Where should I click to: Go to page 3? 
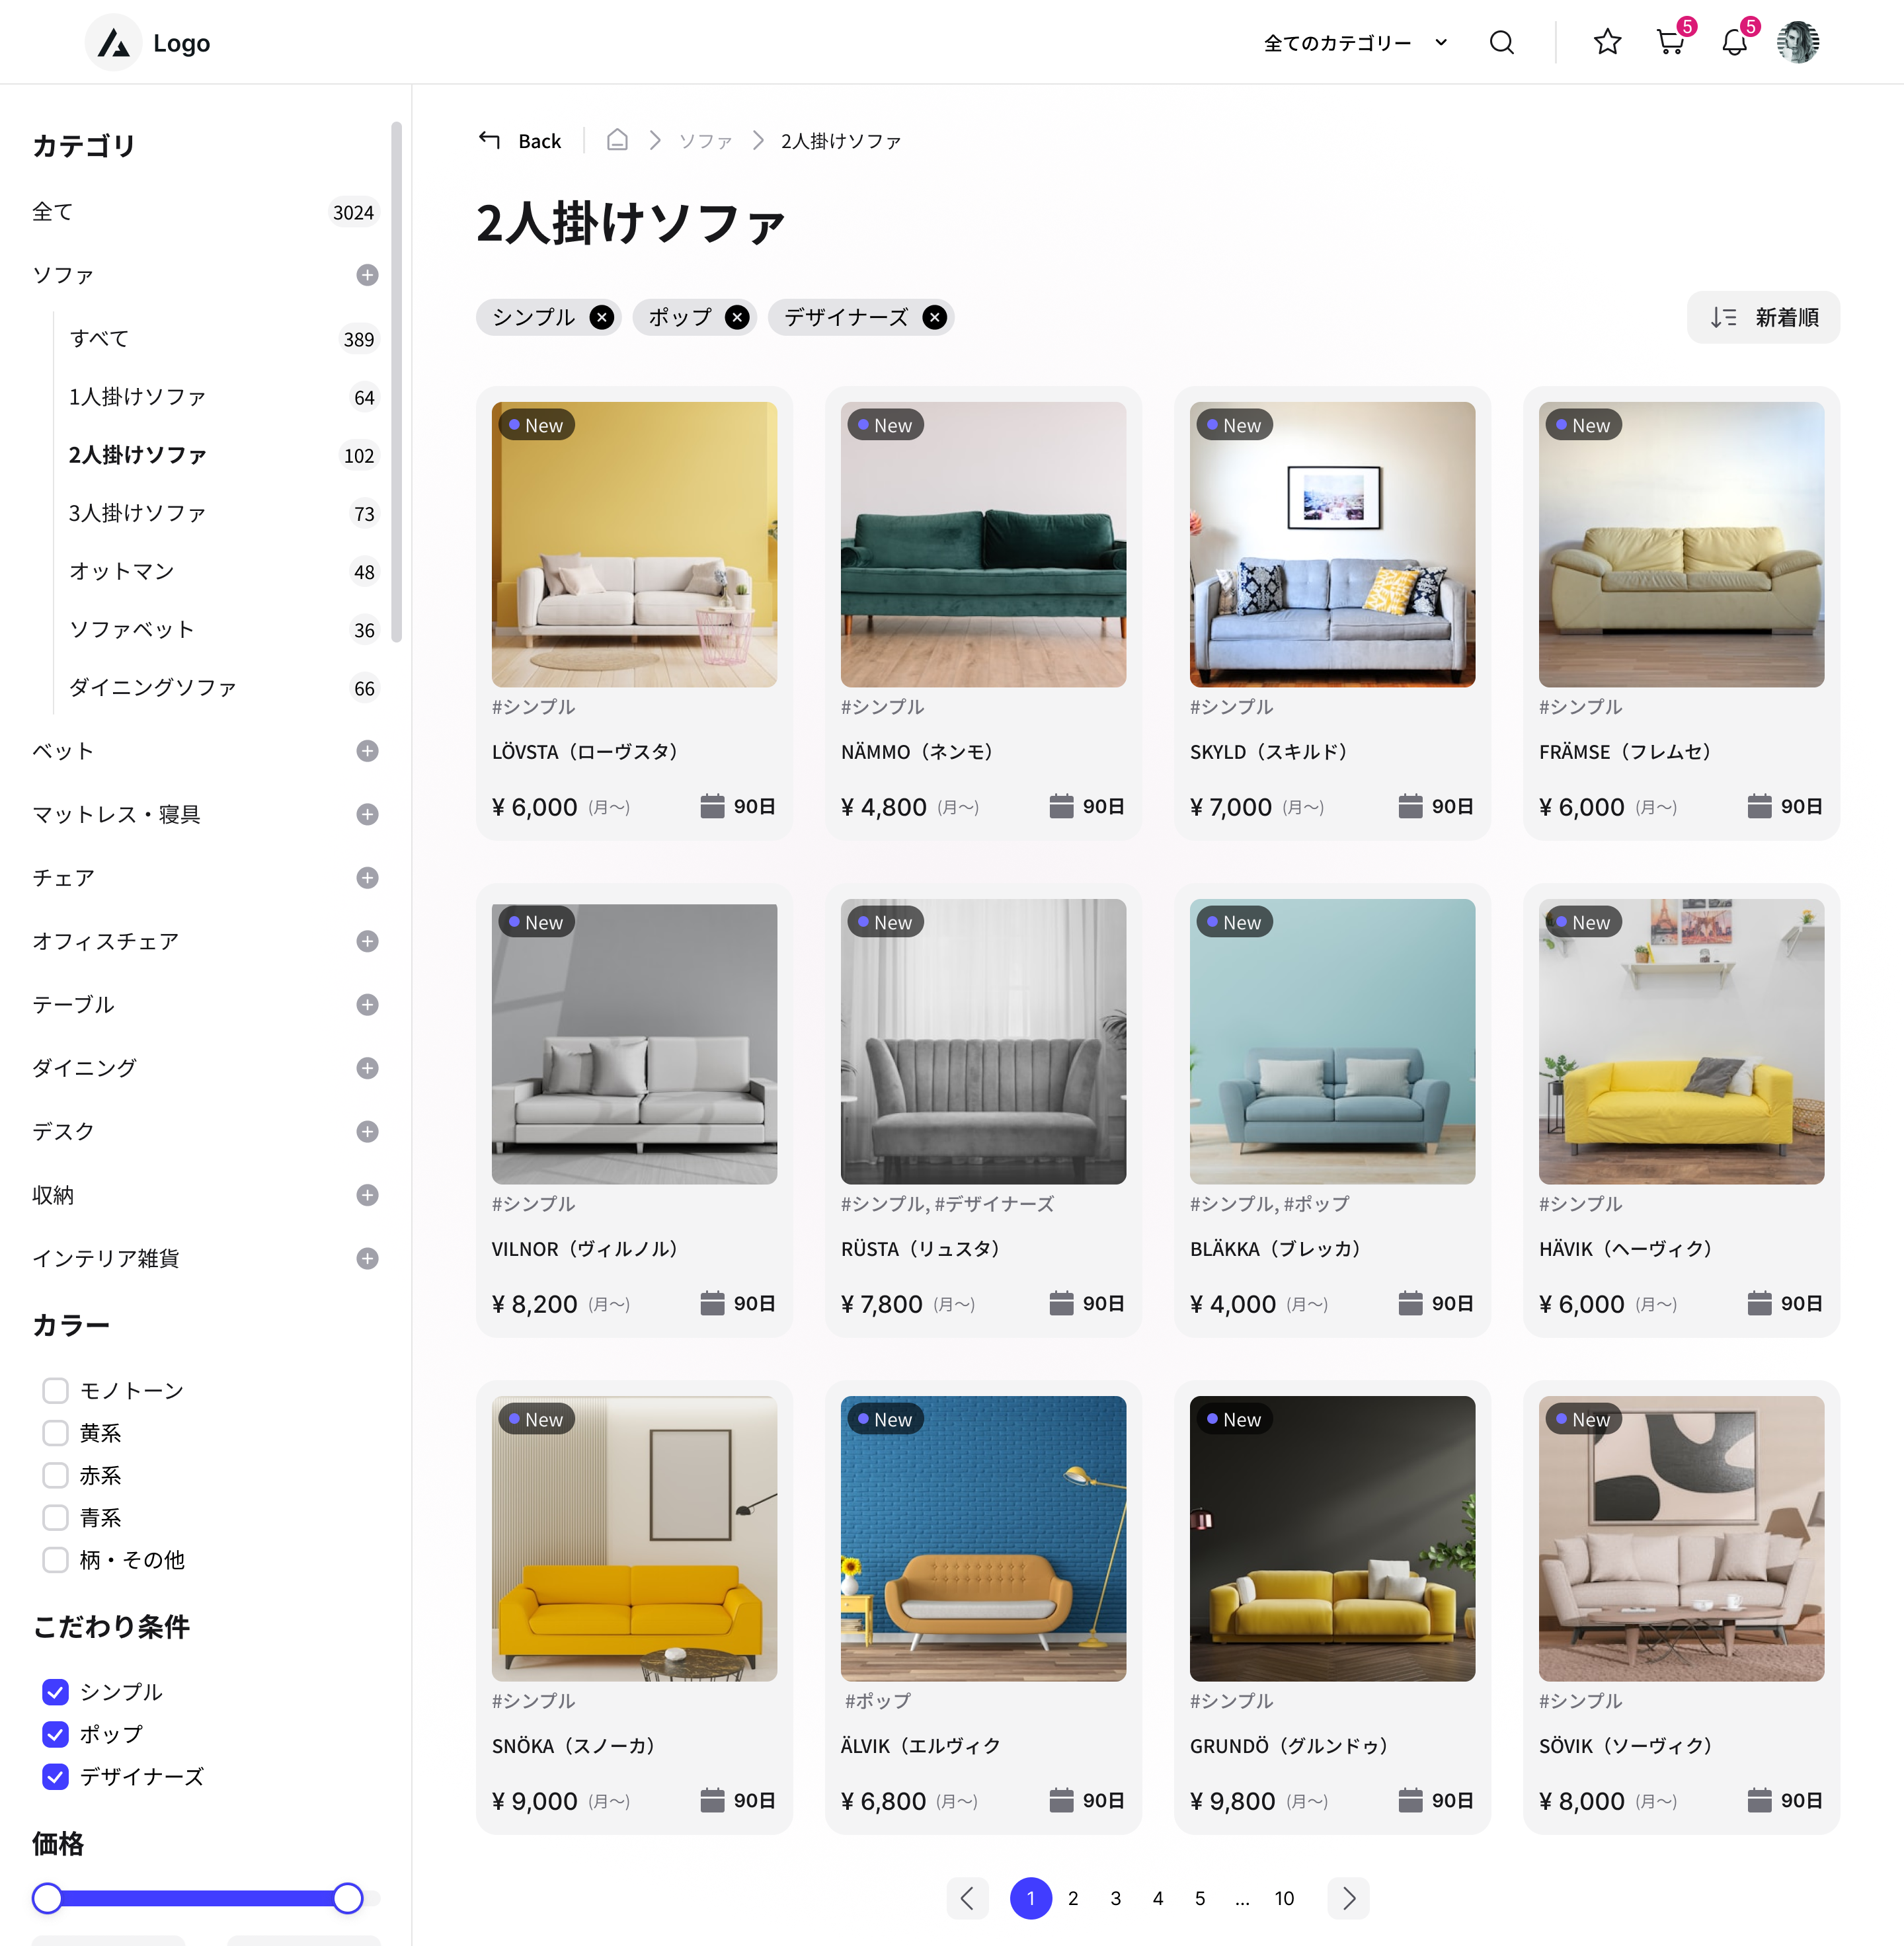pyautogui.click(x=1115, y=1898)
